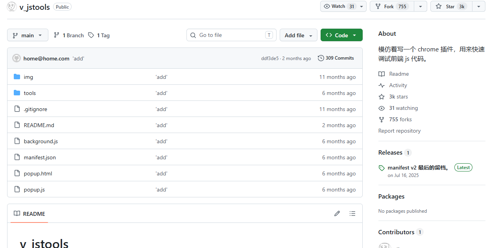
Task: Click the .gitignore file icon
Action: (x=17, y=109)
